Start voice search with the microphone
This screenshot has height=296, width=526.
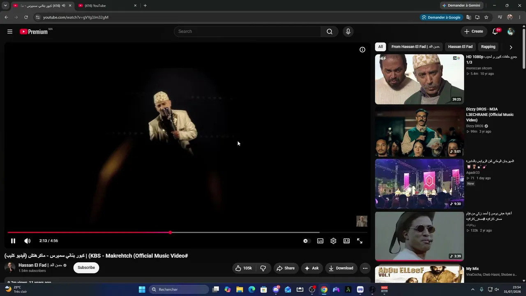pos(348,32)
